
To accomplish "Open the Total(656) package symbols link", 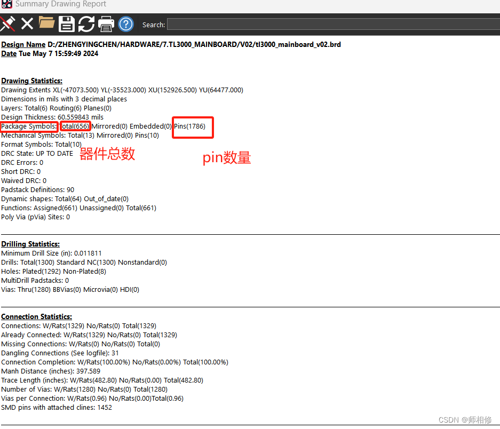I will 75,126.
